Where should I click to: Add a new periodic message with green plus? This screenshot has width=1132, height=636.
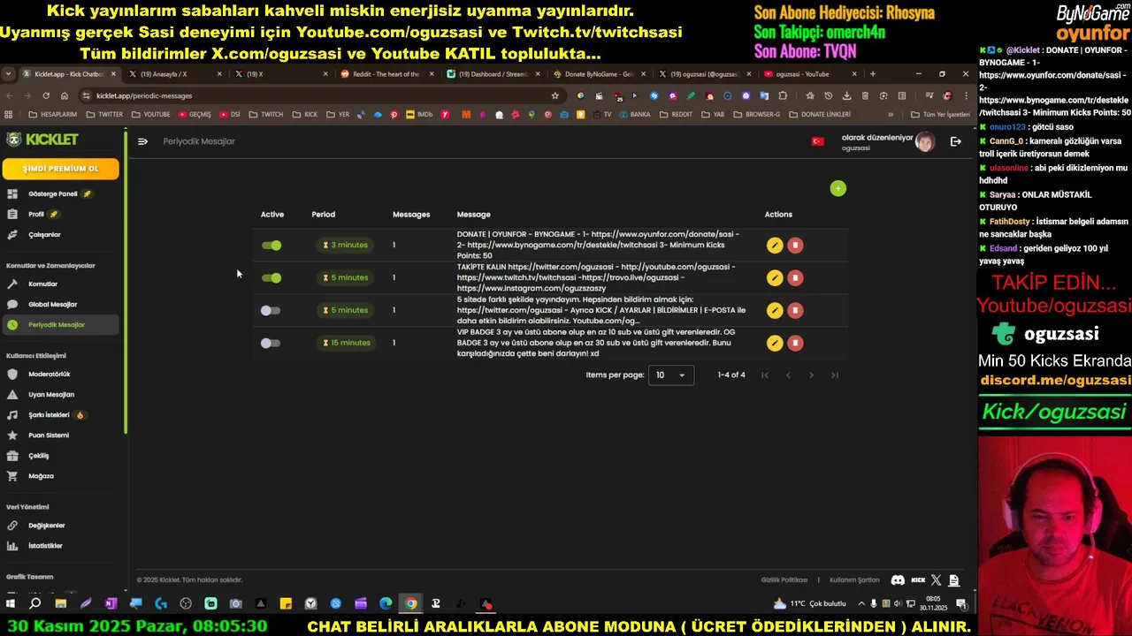(838, 188)
